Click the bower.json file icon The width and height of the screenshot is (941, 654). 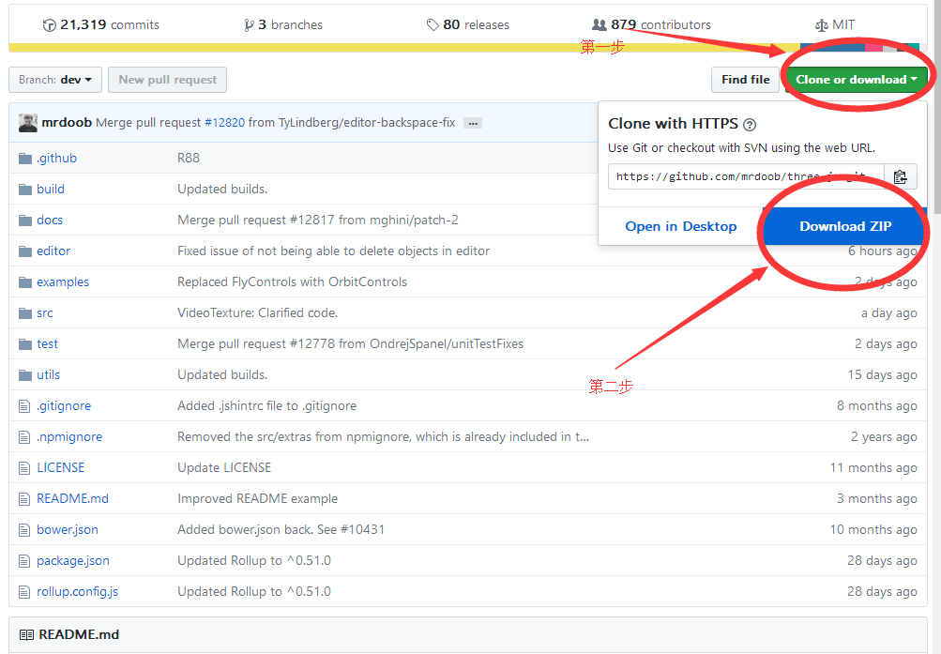pyautogui.click(x=24, y=530)
